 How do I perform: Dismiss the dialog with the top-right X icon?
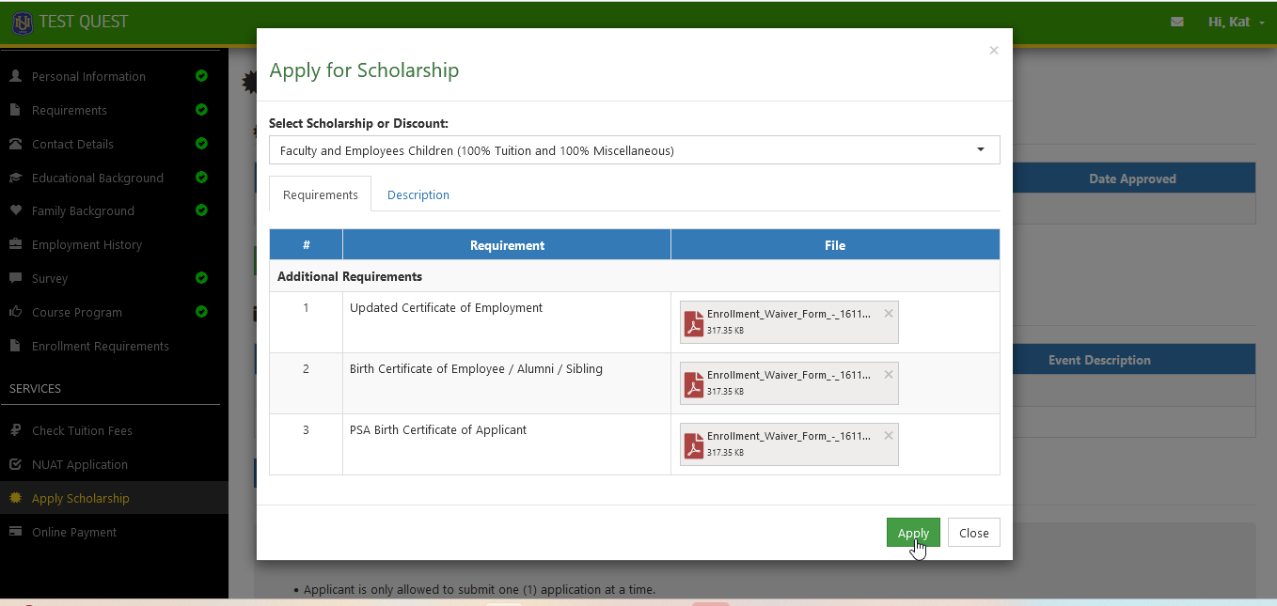click(x=993, y=51)
